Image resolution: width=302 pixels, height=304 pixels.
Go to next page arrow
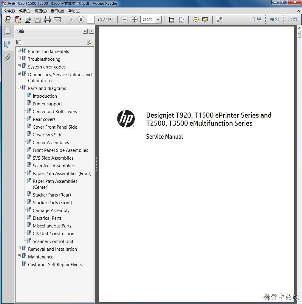tap(81, 20)
